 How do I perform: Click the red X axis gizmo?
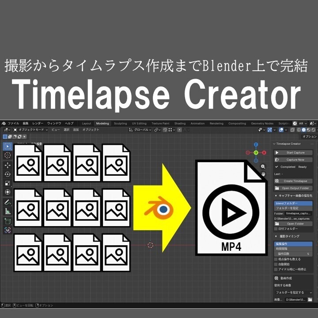[x=264, y=153]
